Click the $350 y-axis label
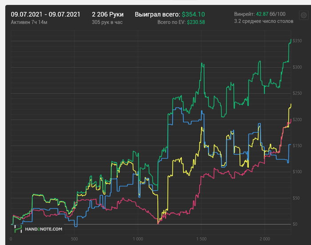Image resolution: width=311 pixels, height=245 pixels. click(x=297, y=41)
